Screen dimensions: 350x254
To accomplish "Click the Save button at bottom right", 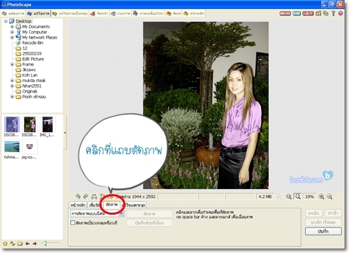I will (x=323, y=231).
